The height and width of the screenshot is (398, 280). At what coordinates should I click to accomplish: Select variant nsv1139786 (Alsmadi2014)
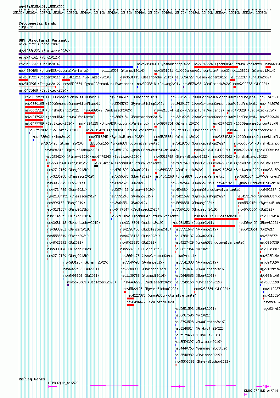point(143,276)
